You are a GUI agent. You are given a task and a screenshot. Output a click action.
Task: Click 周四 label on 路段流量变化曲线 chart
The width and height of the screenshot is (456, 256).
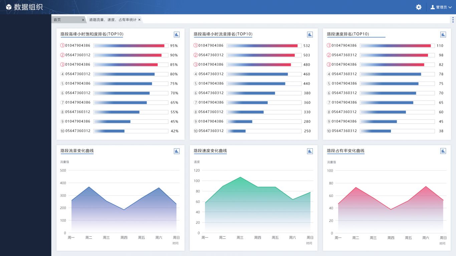click(124, 238)
